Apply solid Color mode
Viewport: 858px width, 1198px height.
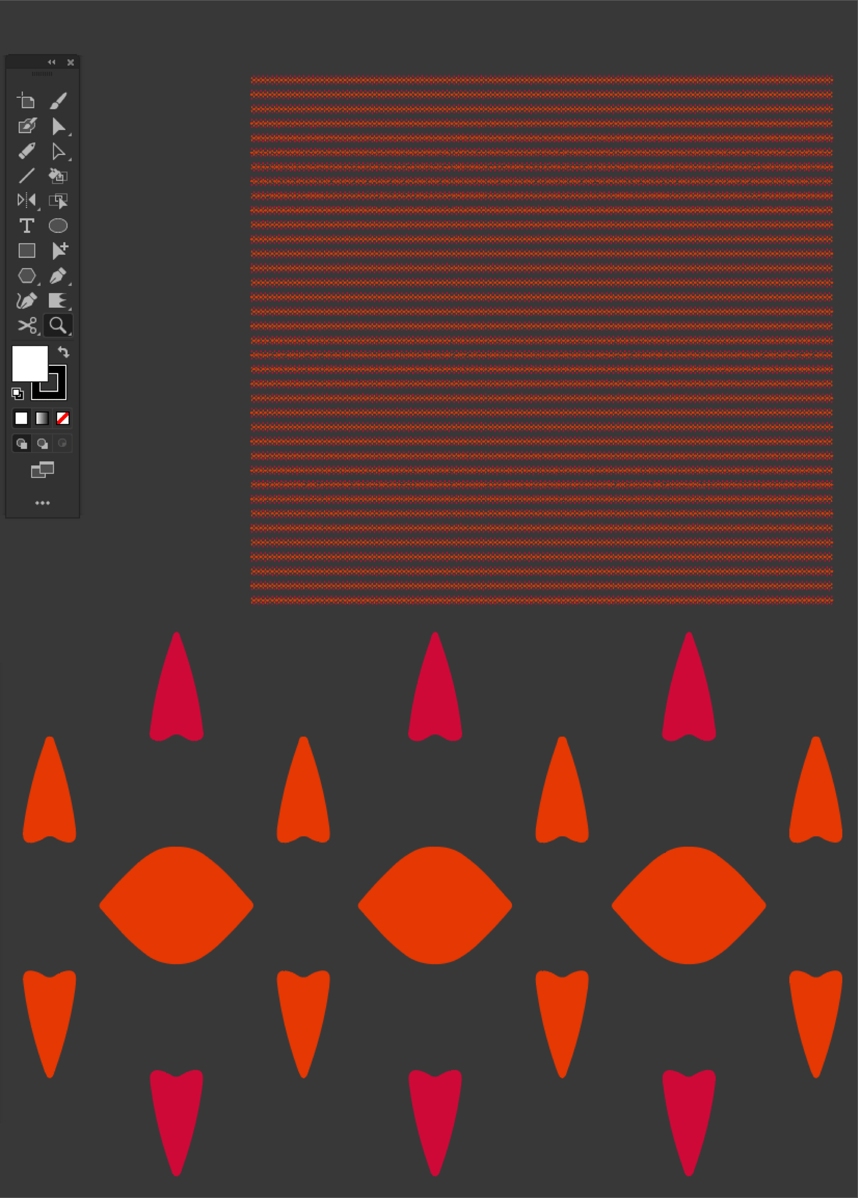(21, 418)
